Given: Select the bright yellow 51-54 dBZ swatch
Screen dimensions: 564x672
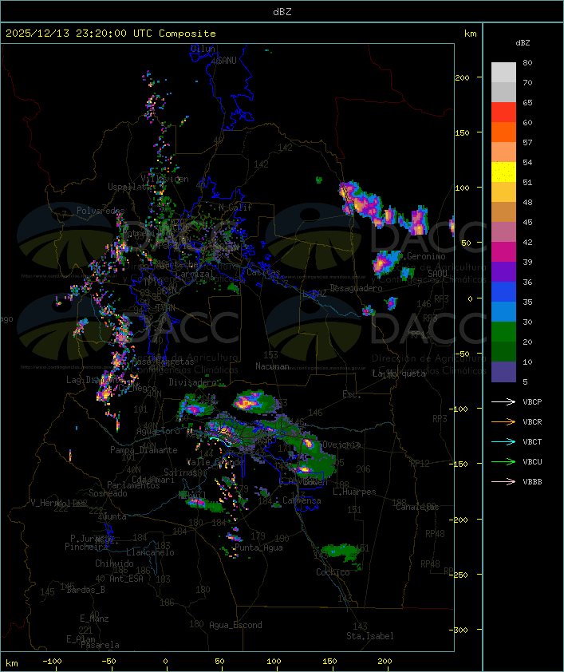Looking at the screenshot, I should coord(503,172).
